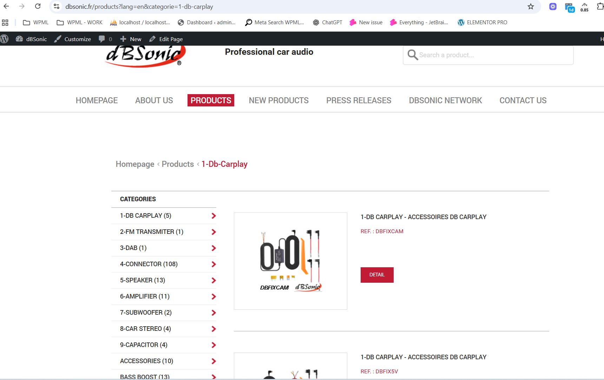Open the 6-AMPLIFIER (11) category
The width and height of the screenshot is (604, 380).
click(145, 296)
